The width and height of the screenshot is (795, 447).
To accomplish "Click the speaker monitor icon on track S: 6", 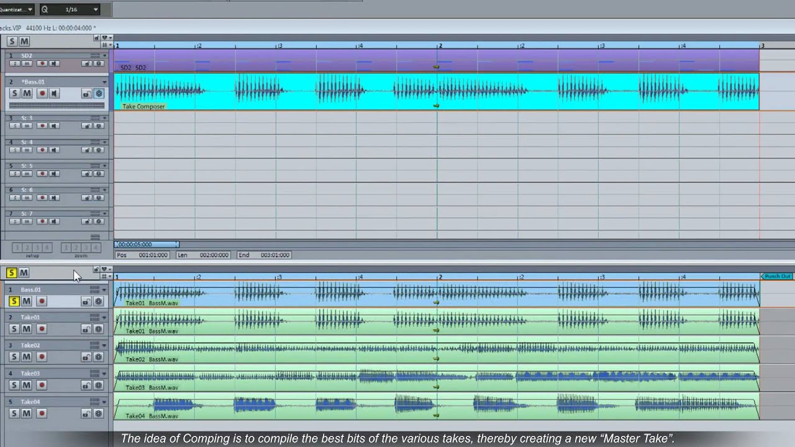I will coord(54,197).
